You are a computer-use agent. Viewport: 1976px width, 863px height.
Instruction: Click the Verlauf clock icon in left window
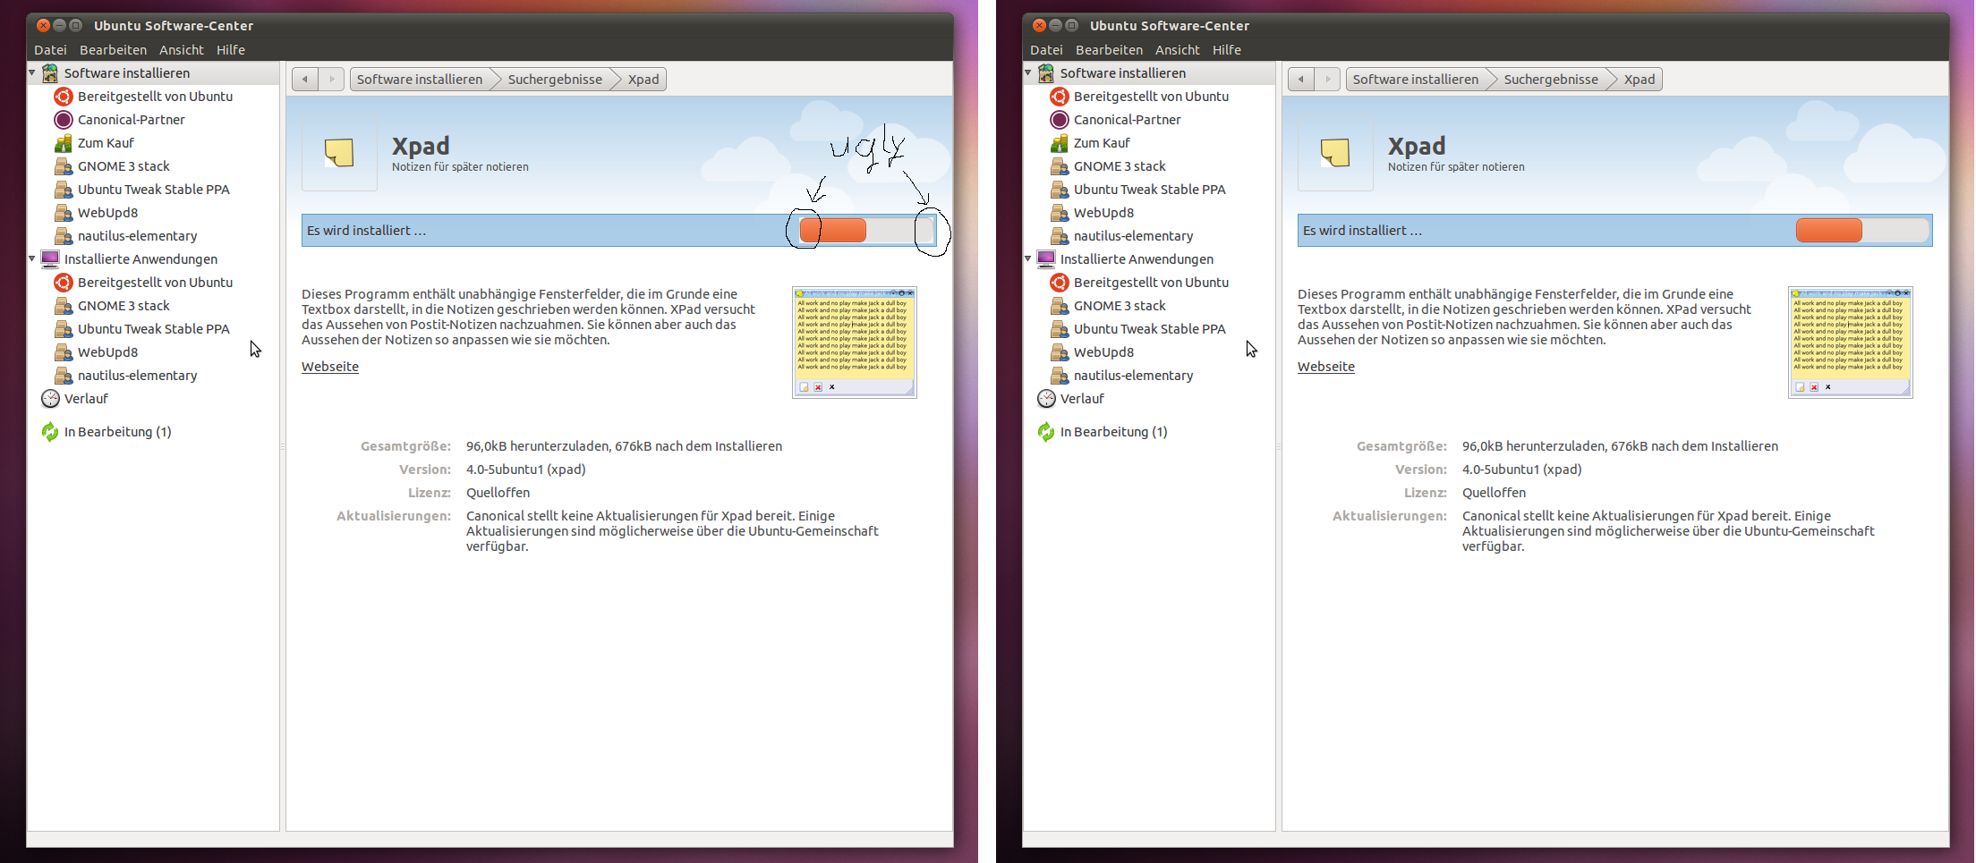pyautogui.click(x=50, y=399)
